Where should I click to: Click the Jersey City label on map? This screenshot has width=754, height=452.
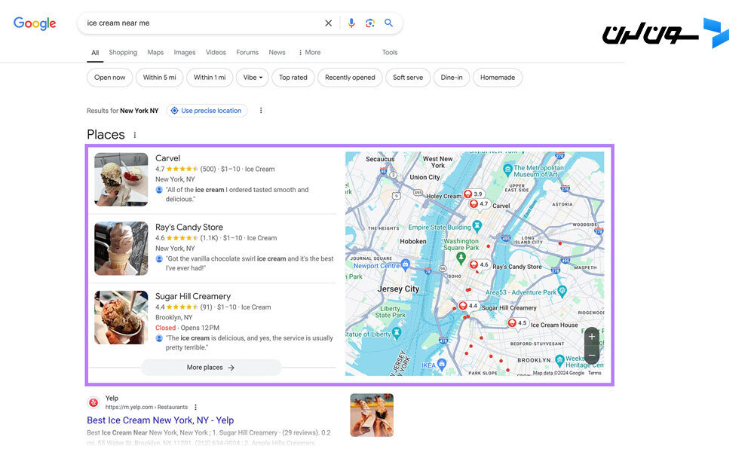point(398,289)
